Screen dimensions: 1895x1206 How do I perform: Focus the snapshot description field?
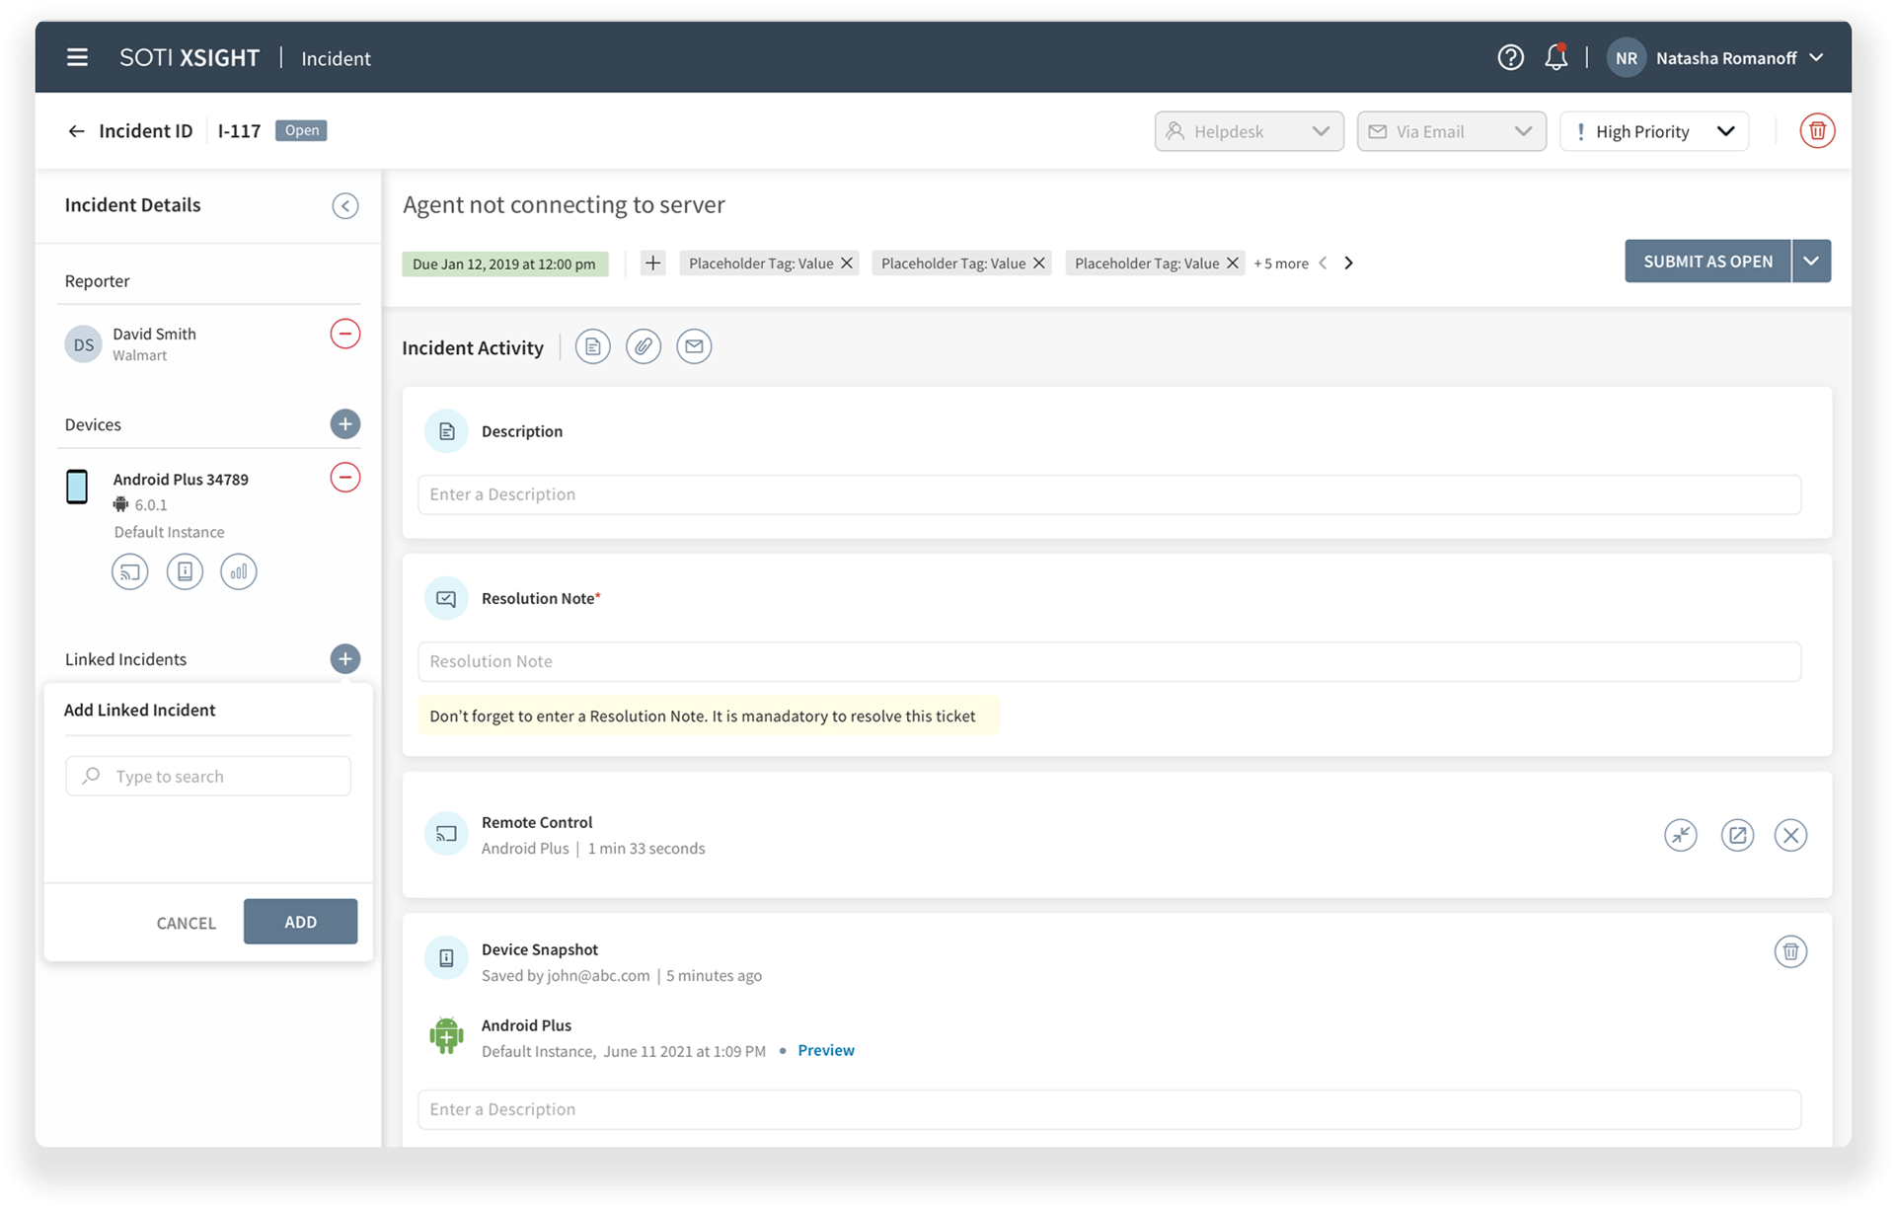click(1109, 1109)
